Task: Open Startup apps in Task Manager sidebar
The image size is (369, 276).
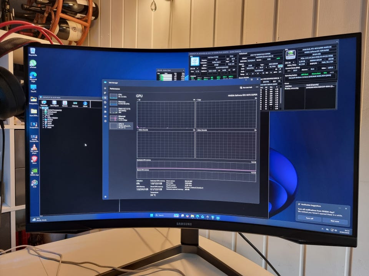Action: click(105, 107)
